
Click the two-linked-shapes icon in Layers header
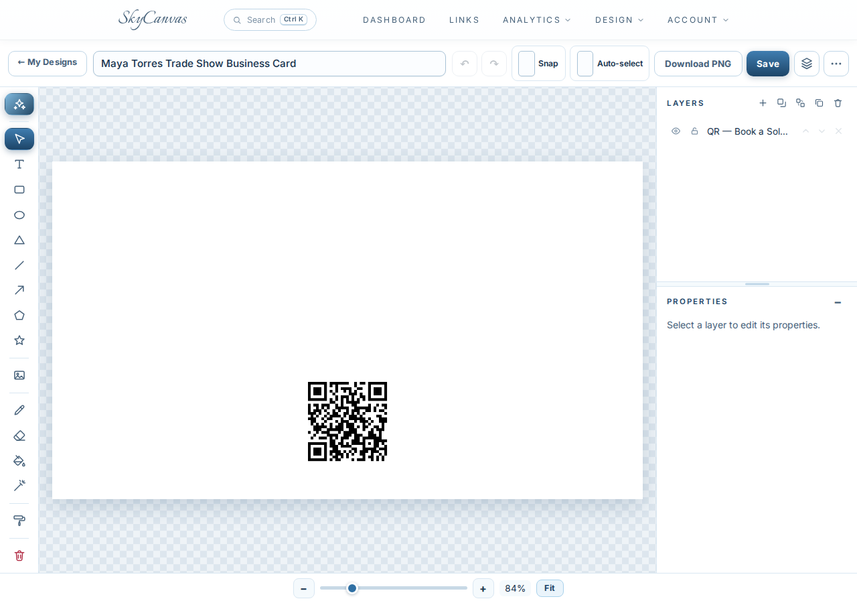click(800, 103)
